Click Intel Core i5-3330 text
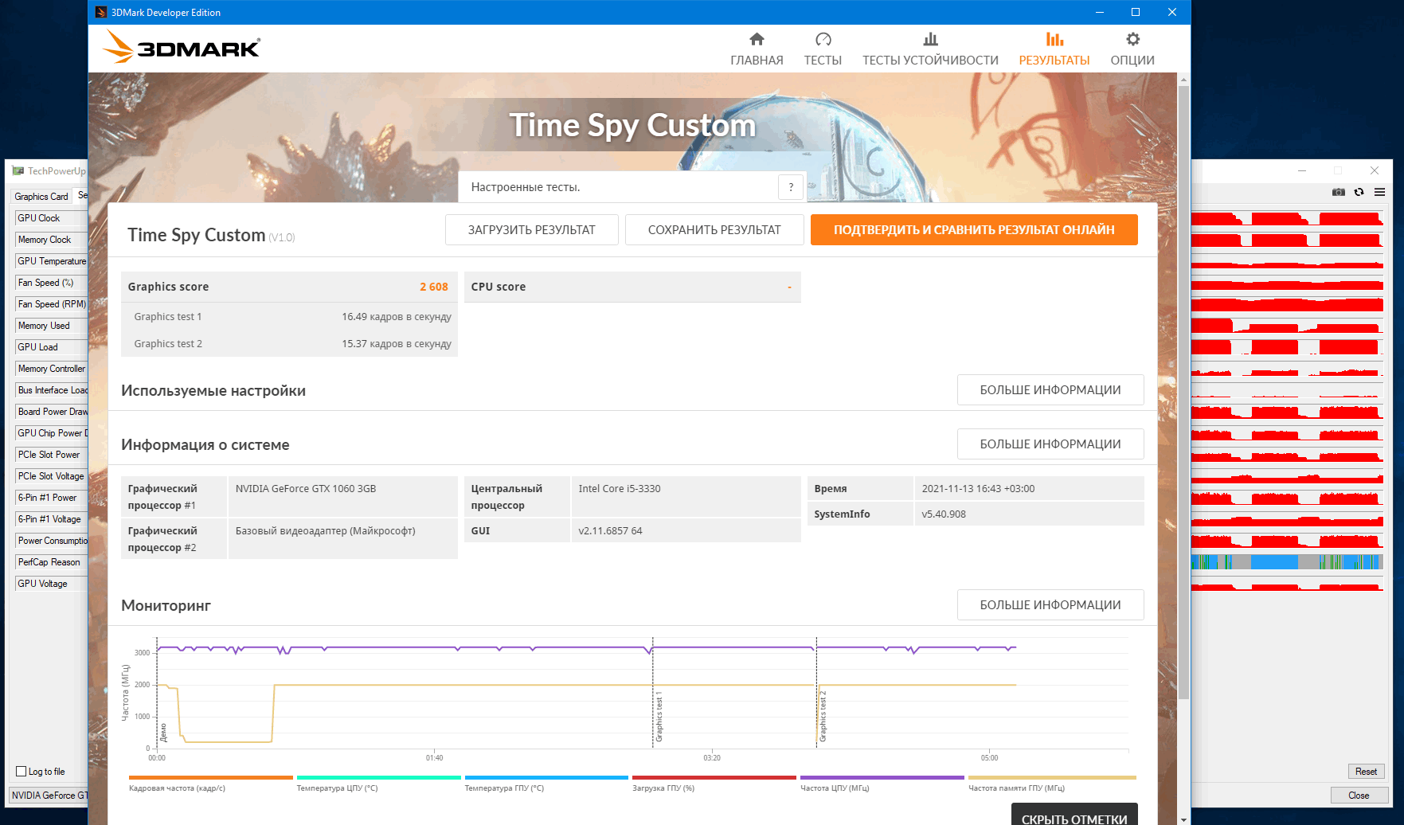 pos(620,488)
